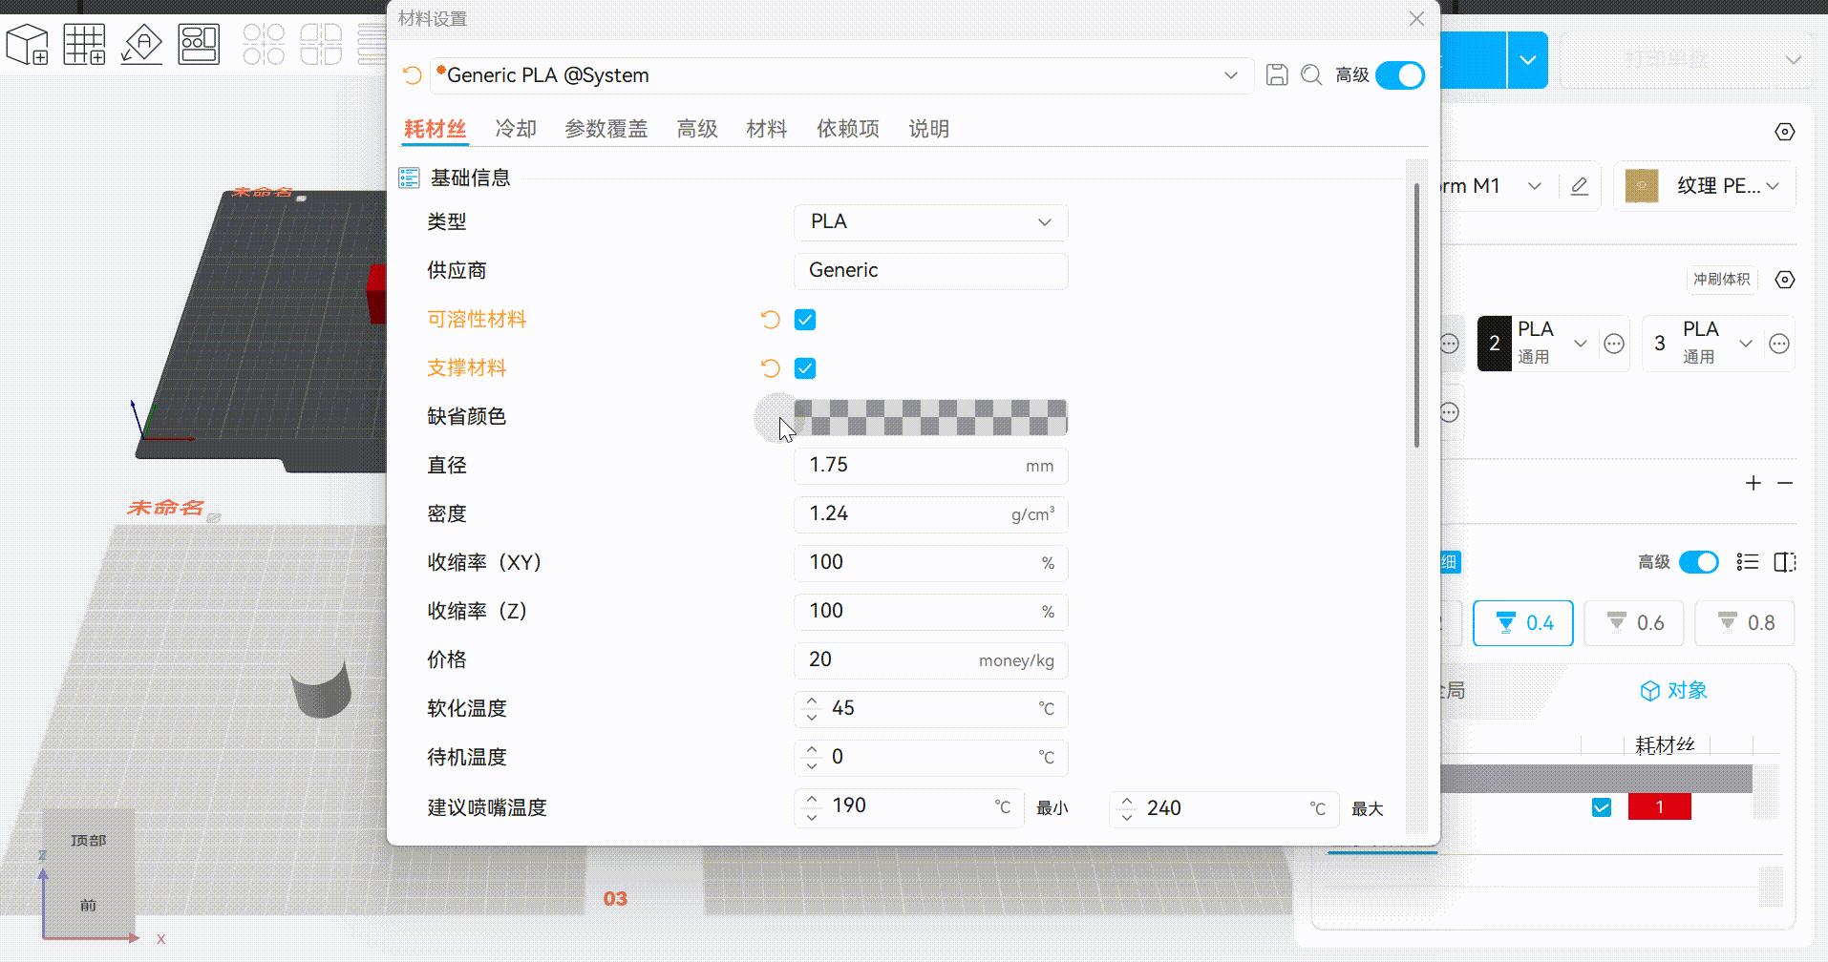Open the 说明 tab
1828x962 pixels.
click(929, 129)
